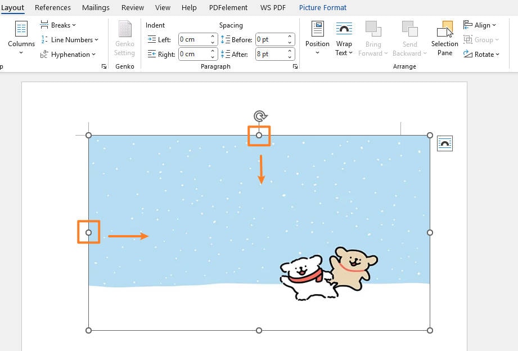
Task: Click the Hyphenation icon
Action: [44, 54]
